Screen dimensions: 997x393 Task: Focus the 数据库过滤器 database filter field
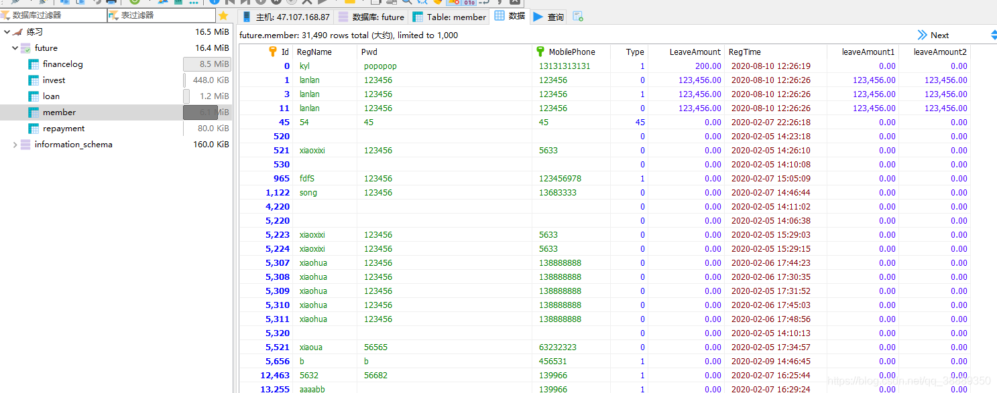coord(54,15)
